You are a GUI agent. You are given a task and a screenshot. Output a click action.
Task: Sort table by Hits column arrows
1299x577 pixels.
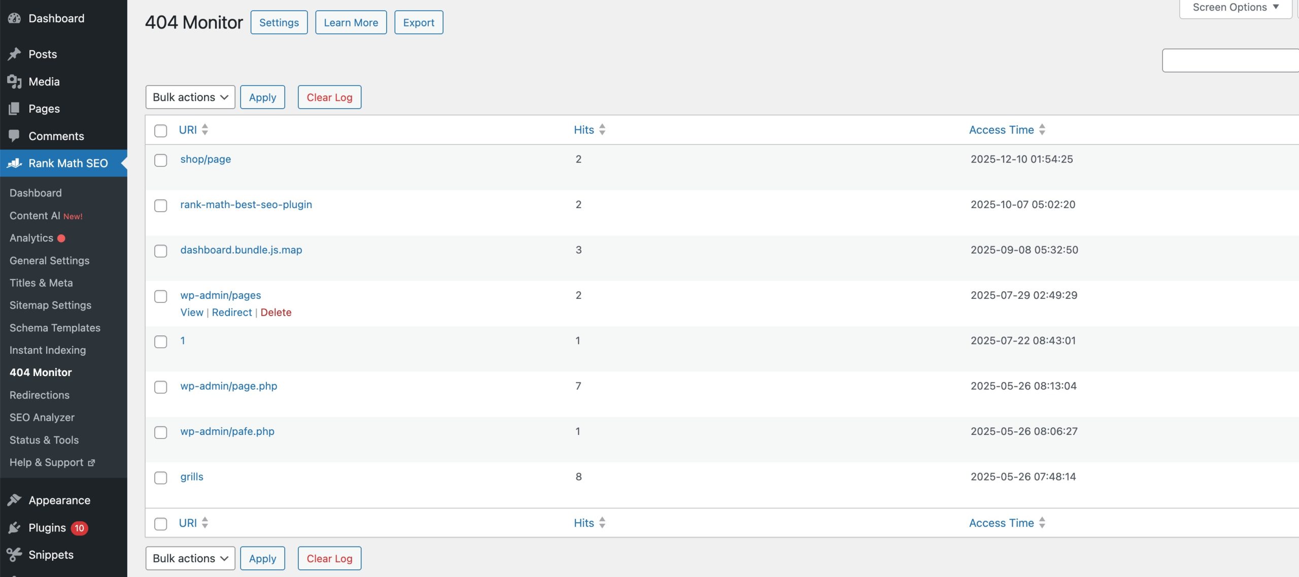point(602,129)
